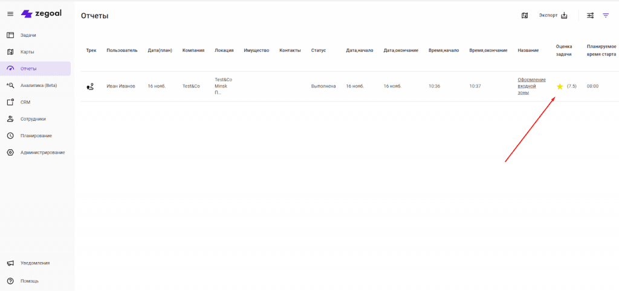Viewport: 619px width, 291px height.
Task: Click the zegoal logo
Action: coord(41,14)
